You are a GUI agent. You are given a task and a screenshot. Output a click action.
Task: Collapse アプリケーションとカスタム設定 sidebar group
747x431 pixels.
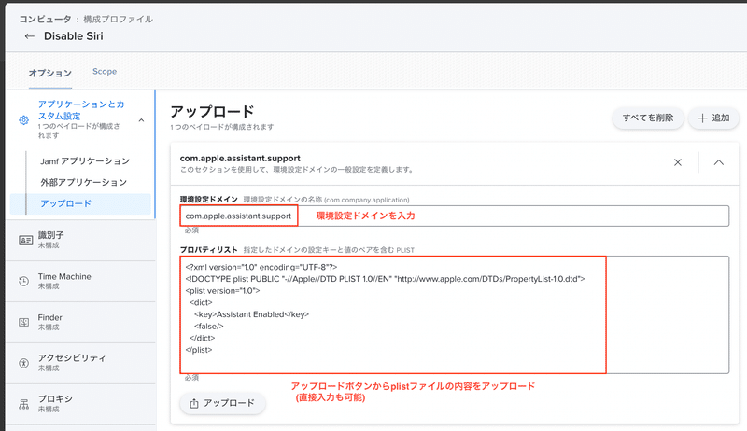coord(142,120)
